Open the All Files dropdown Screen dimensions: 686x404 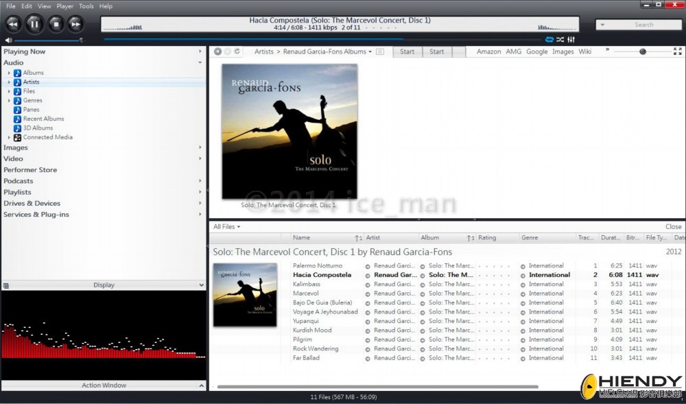point(226,227)
